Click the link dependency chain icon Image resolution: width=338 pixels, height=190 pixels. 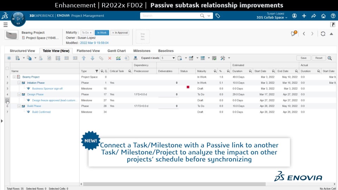pos(101,58)
